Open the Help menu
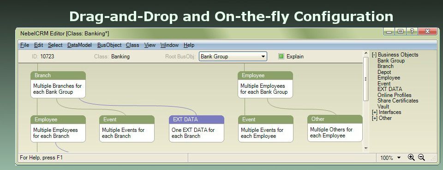 click(189, 45)
